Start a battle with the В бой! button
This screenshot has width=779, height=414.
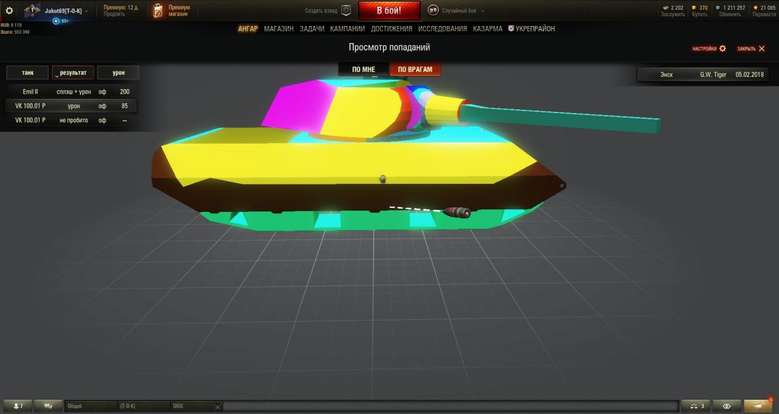click(x=389, y=10)
